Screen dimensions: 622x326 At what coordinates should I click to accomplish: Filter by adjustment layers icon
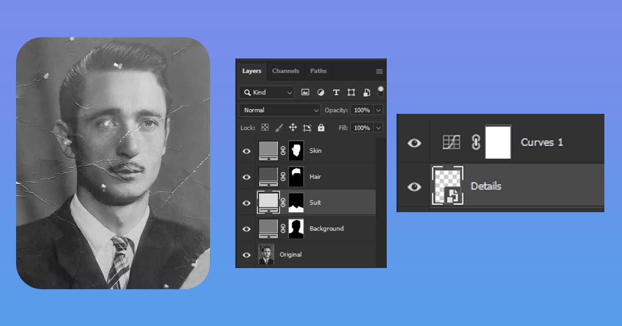click(x=321, y=93)
